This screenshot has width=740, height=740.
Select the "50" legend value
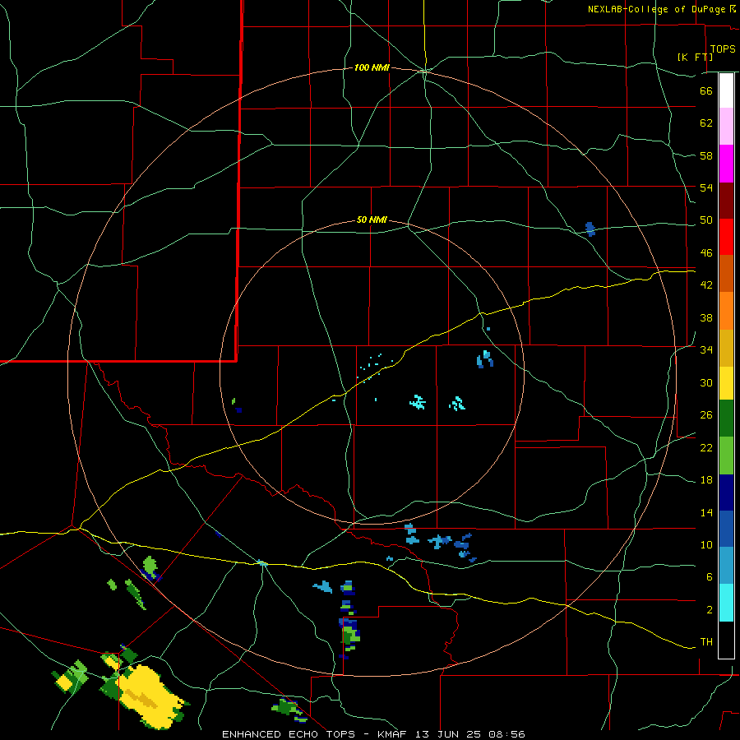[706, 220]
